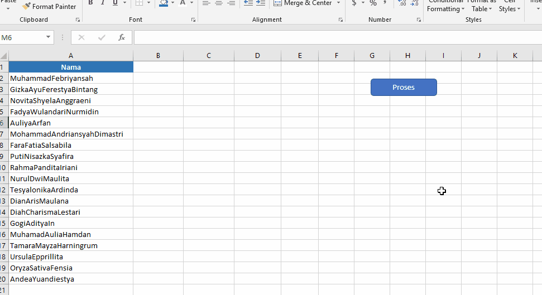Open Conditional Formatting menu
The height and width of the screenshot is (295, 542).
point(445,6)
